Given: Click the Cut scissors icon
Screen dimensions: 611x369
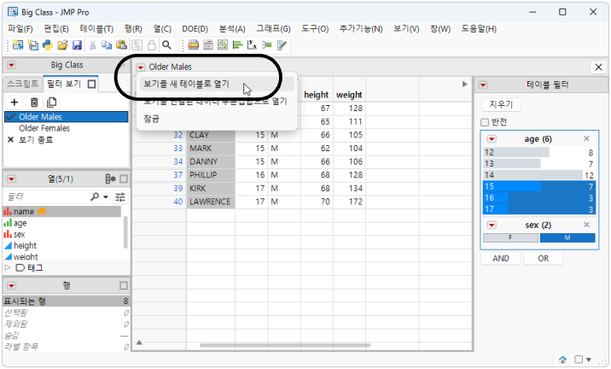Looking at the screenshot, I should click(92, 45).
